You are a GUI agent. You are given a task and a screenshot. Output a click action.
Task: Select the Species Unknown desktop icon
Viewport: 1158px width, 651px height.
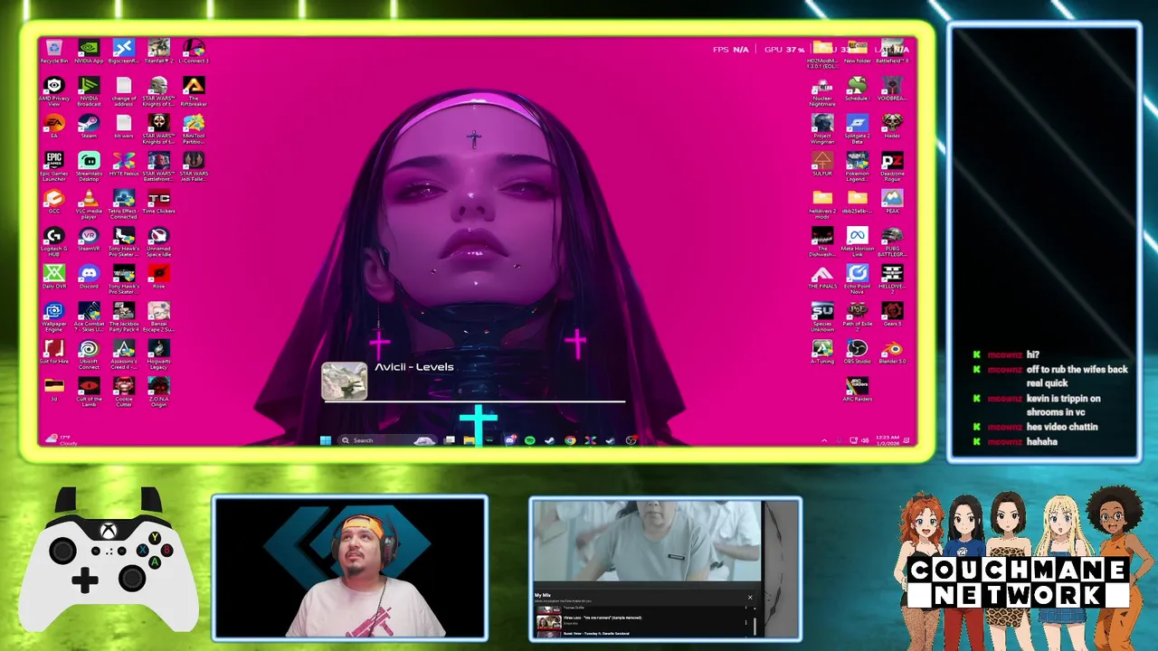[x=822, y=316]
